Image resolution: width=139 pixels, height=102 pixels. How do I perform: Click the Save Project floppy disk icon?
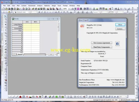[x=41, y=9]
